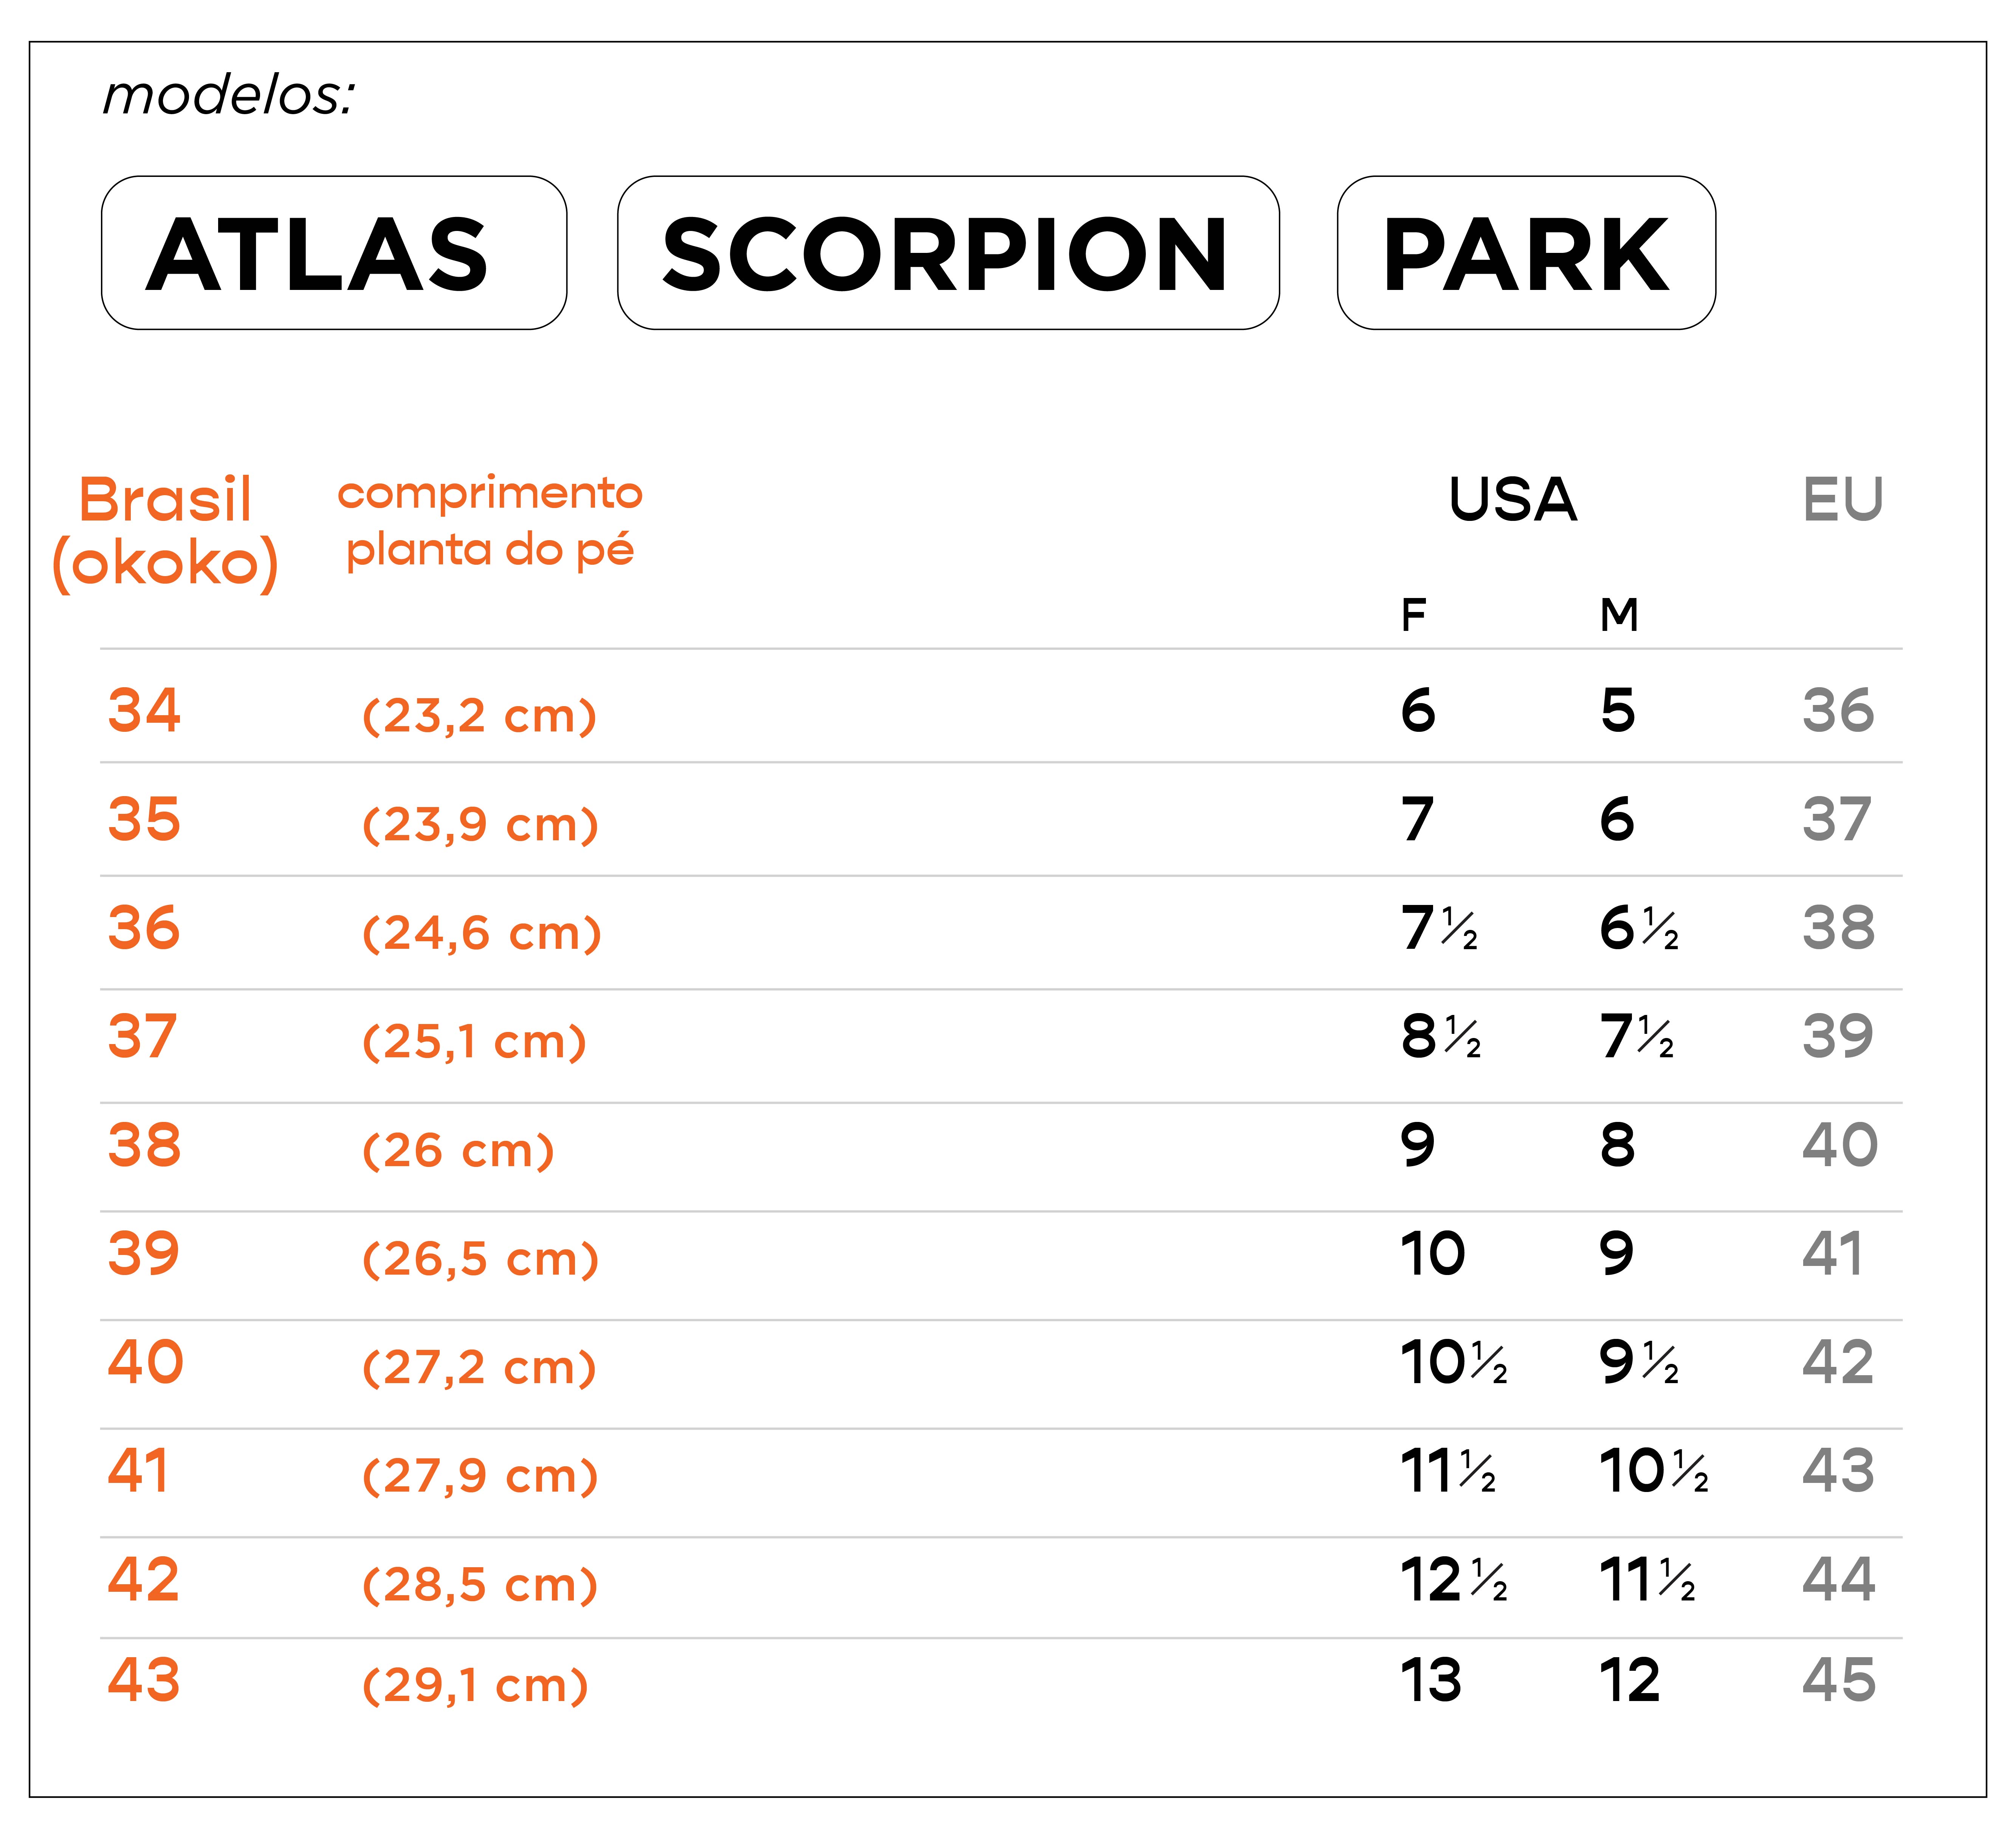Image resolution: width=2016 pixels, height=1839 pixels.
Task: Click Brasil size 39 row label
Action: 144,1253
